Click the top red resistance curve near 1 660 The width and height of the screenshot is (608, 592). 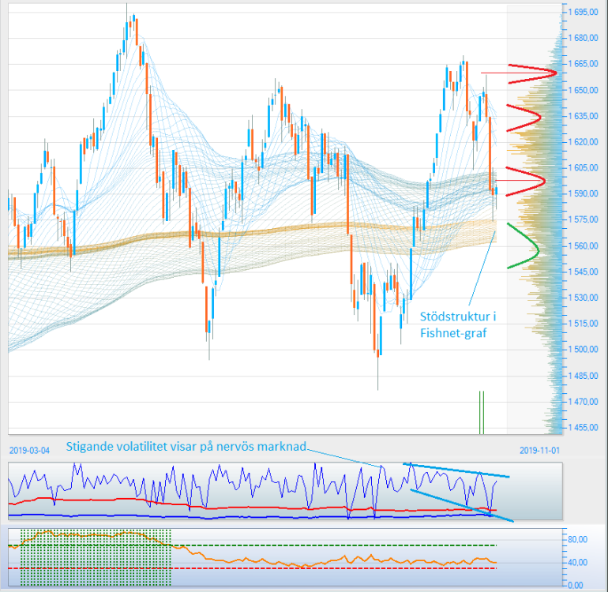pyautogui.click(x=532, y=73)
